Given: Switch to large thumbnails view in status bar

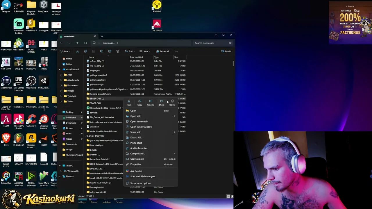Looking at the screenshot, I should coord(232,197).
